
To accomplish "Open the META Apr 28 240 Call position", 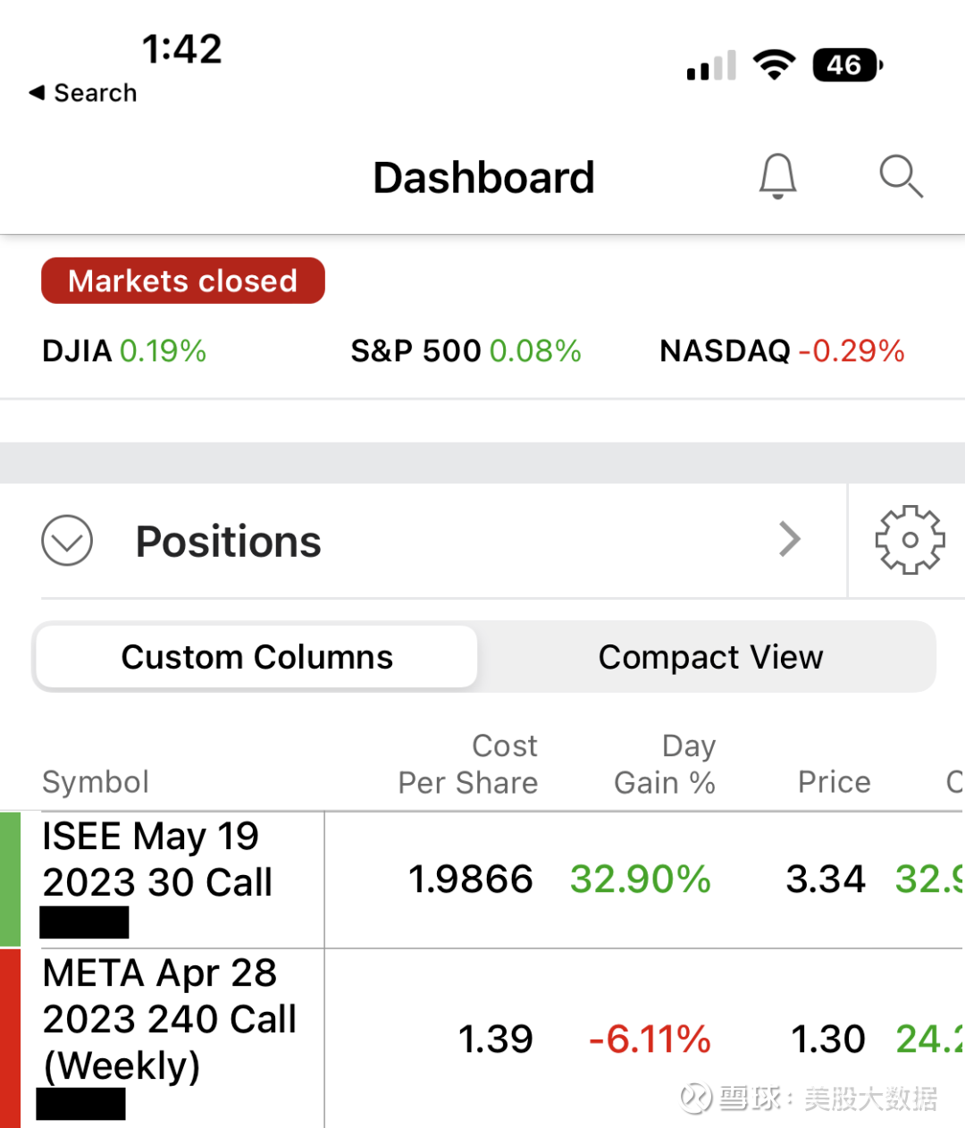I will (x=170, y=1019).
